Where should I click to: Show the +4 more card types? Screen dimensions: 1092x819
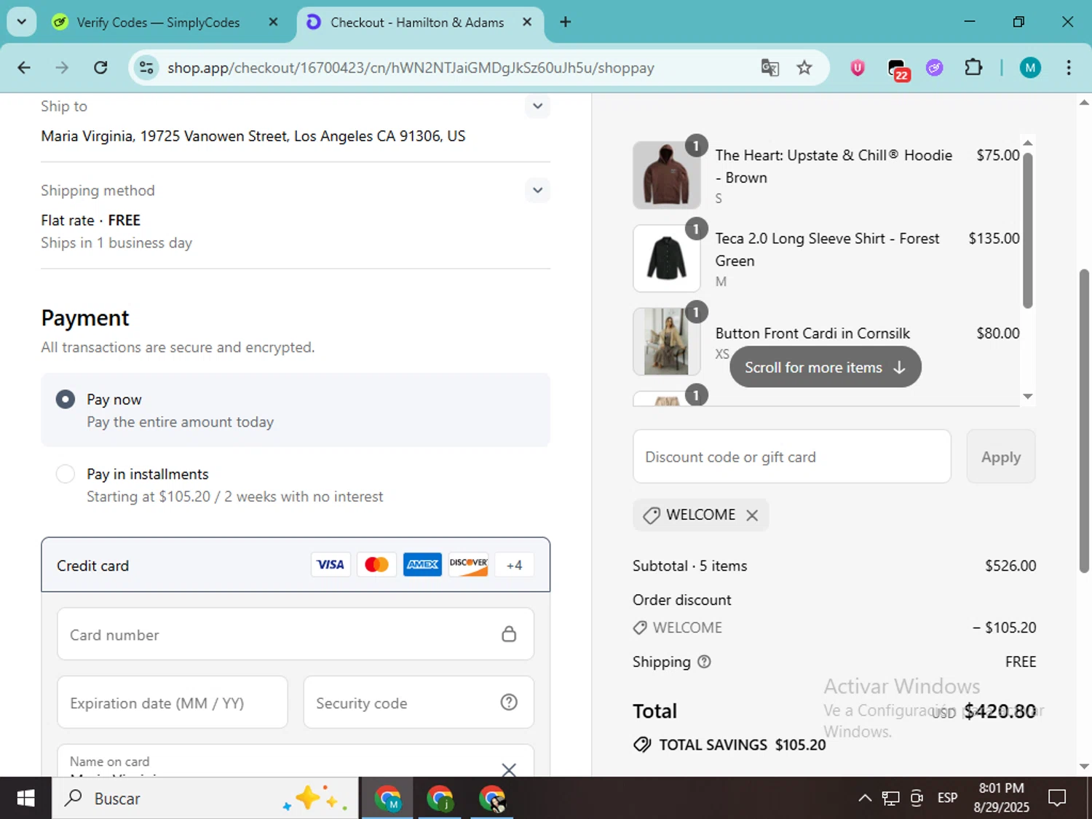[x=514, y=565]
